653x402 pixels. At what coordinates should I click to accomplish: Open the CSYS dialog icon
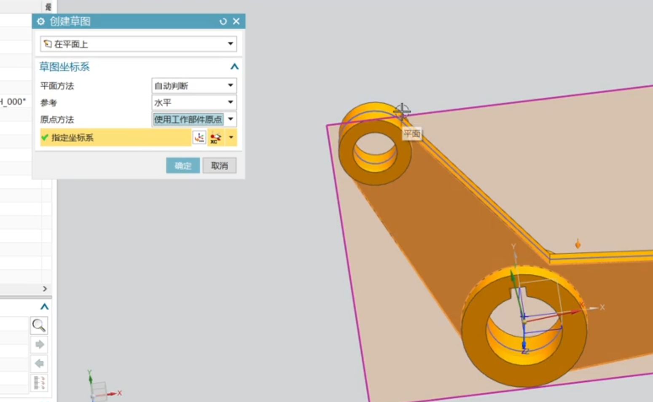[x=199, y=137]
